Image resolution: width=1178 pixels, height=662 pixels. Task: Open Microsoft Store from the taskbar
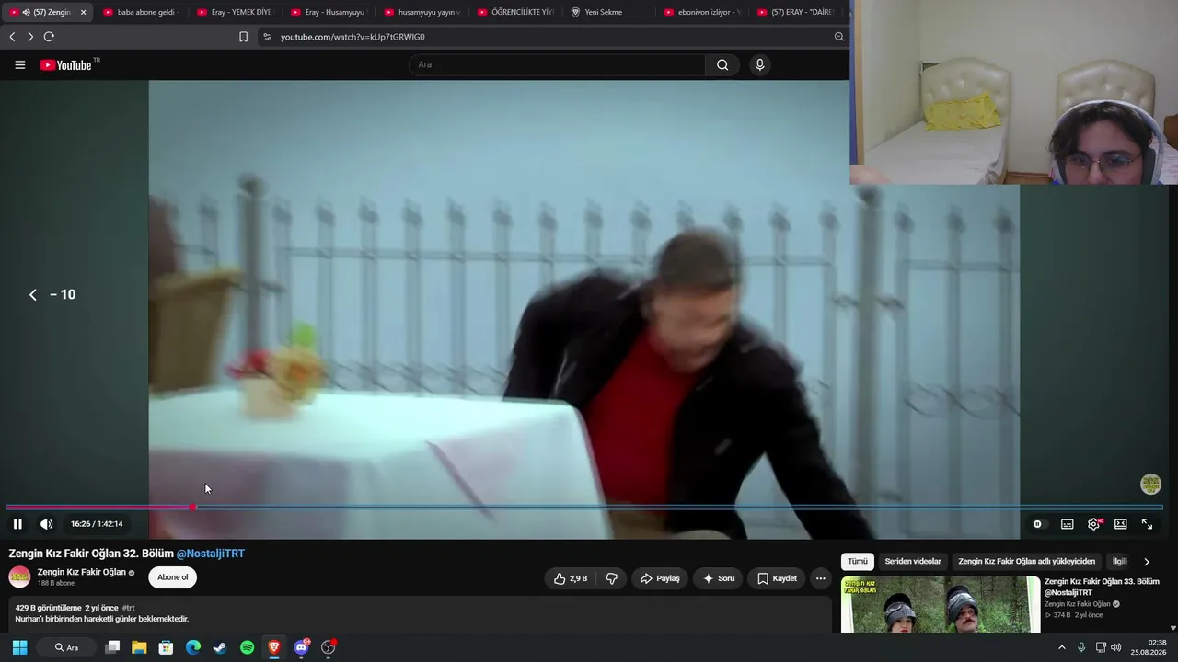tap(166, 647)
